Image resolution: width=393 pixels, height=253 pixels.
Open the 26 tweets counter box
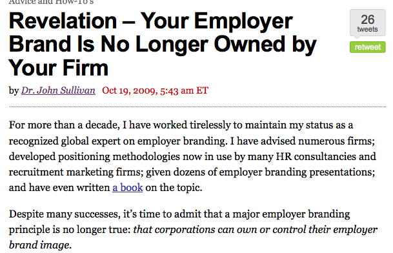pos(367,23)
